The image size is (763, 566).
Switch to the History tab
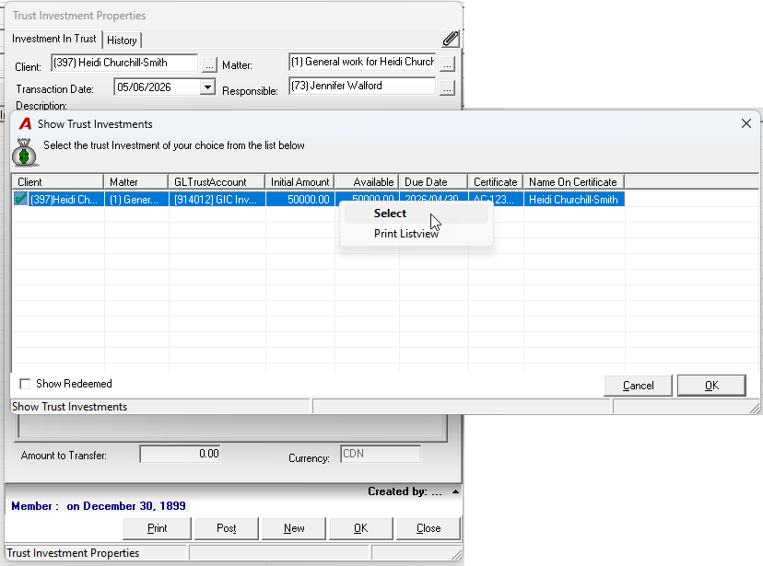pyautogui.click(x=122, y=40)
